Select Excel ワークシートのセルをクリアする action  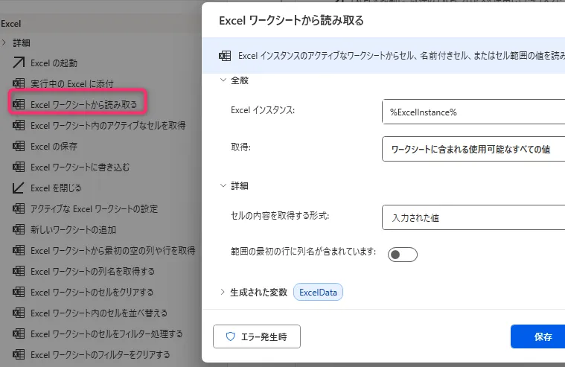tap(92, 292)
